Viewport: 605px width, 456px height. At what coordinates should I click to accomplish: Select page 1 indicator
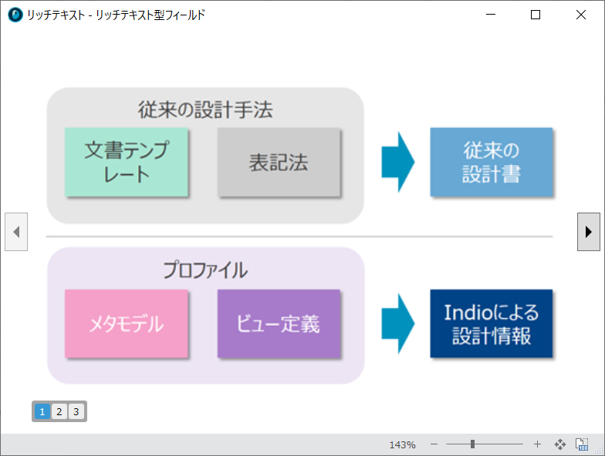[42, 411]
